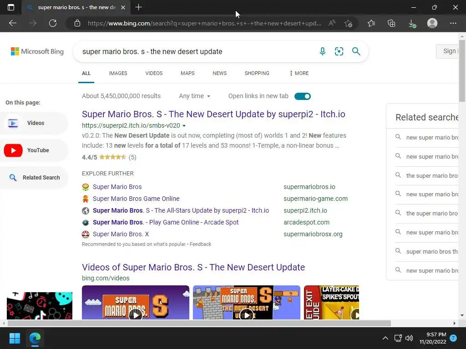Expand the superpi2.itch.io URL dropdown arrow

(184, 126)
